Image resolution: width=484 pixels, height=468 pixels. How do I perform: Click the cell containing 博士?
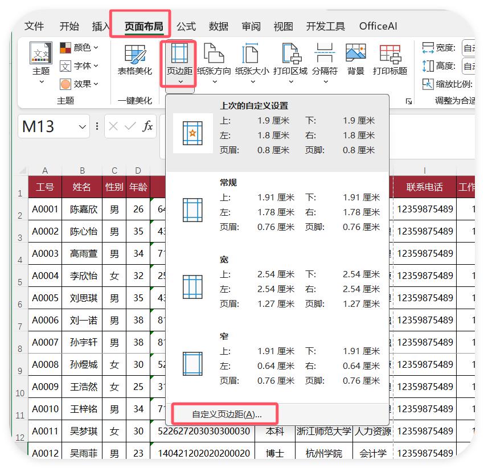tap(275, 453)
